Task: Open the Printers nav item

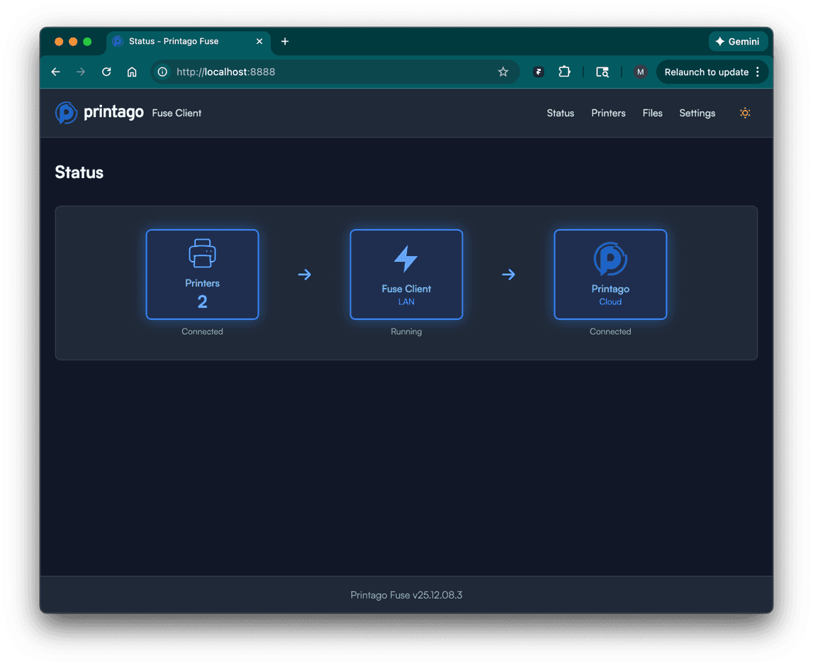Action: click(608, 113)
